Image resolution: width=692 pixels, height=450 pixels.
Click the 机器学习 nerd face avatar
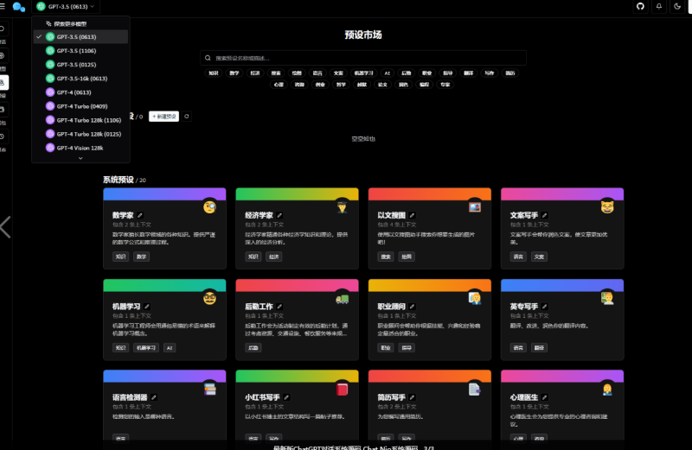(209, 298)
